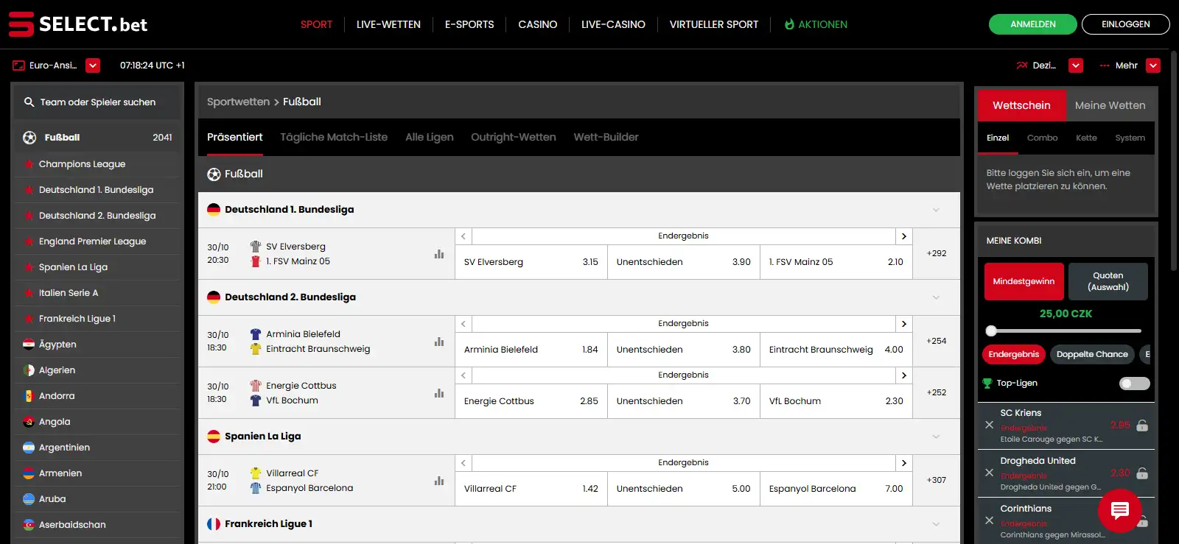1179x544 pixels.
Task: Switch to Tägliche Match-Liste tab
Action: pos(334,137)
